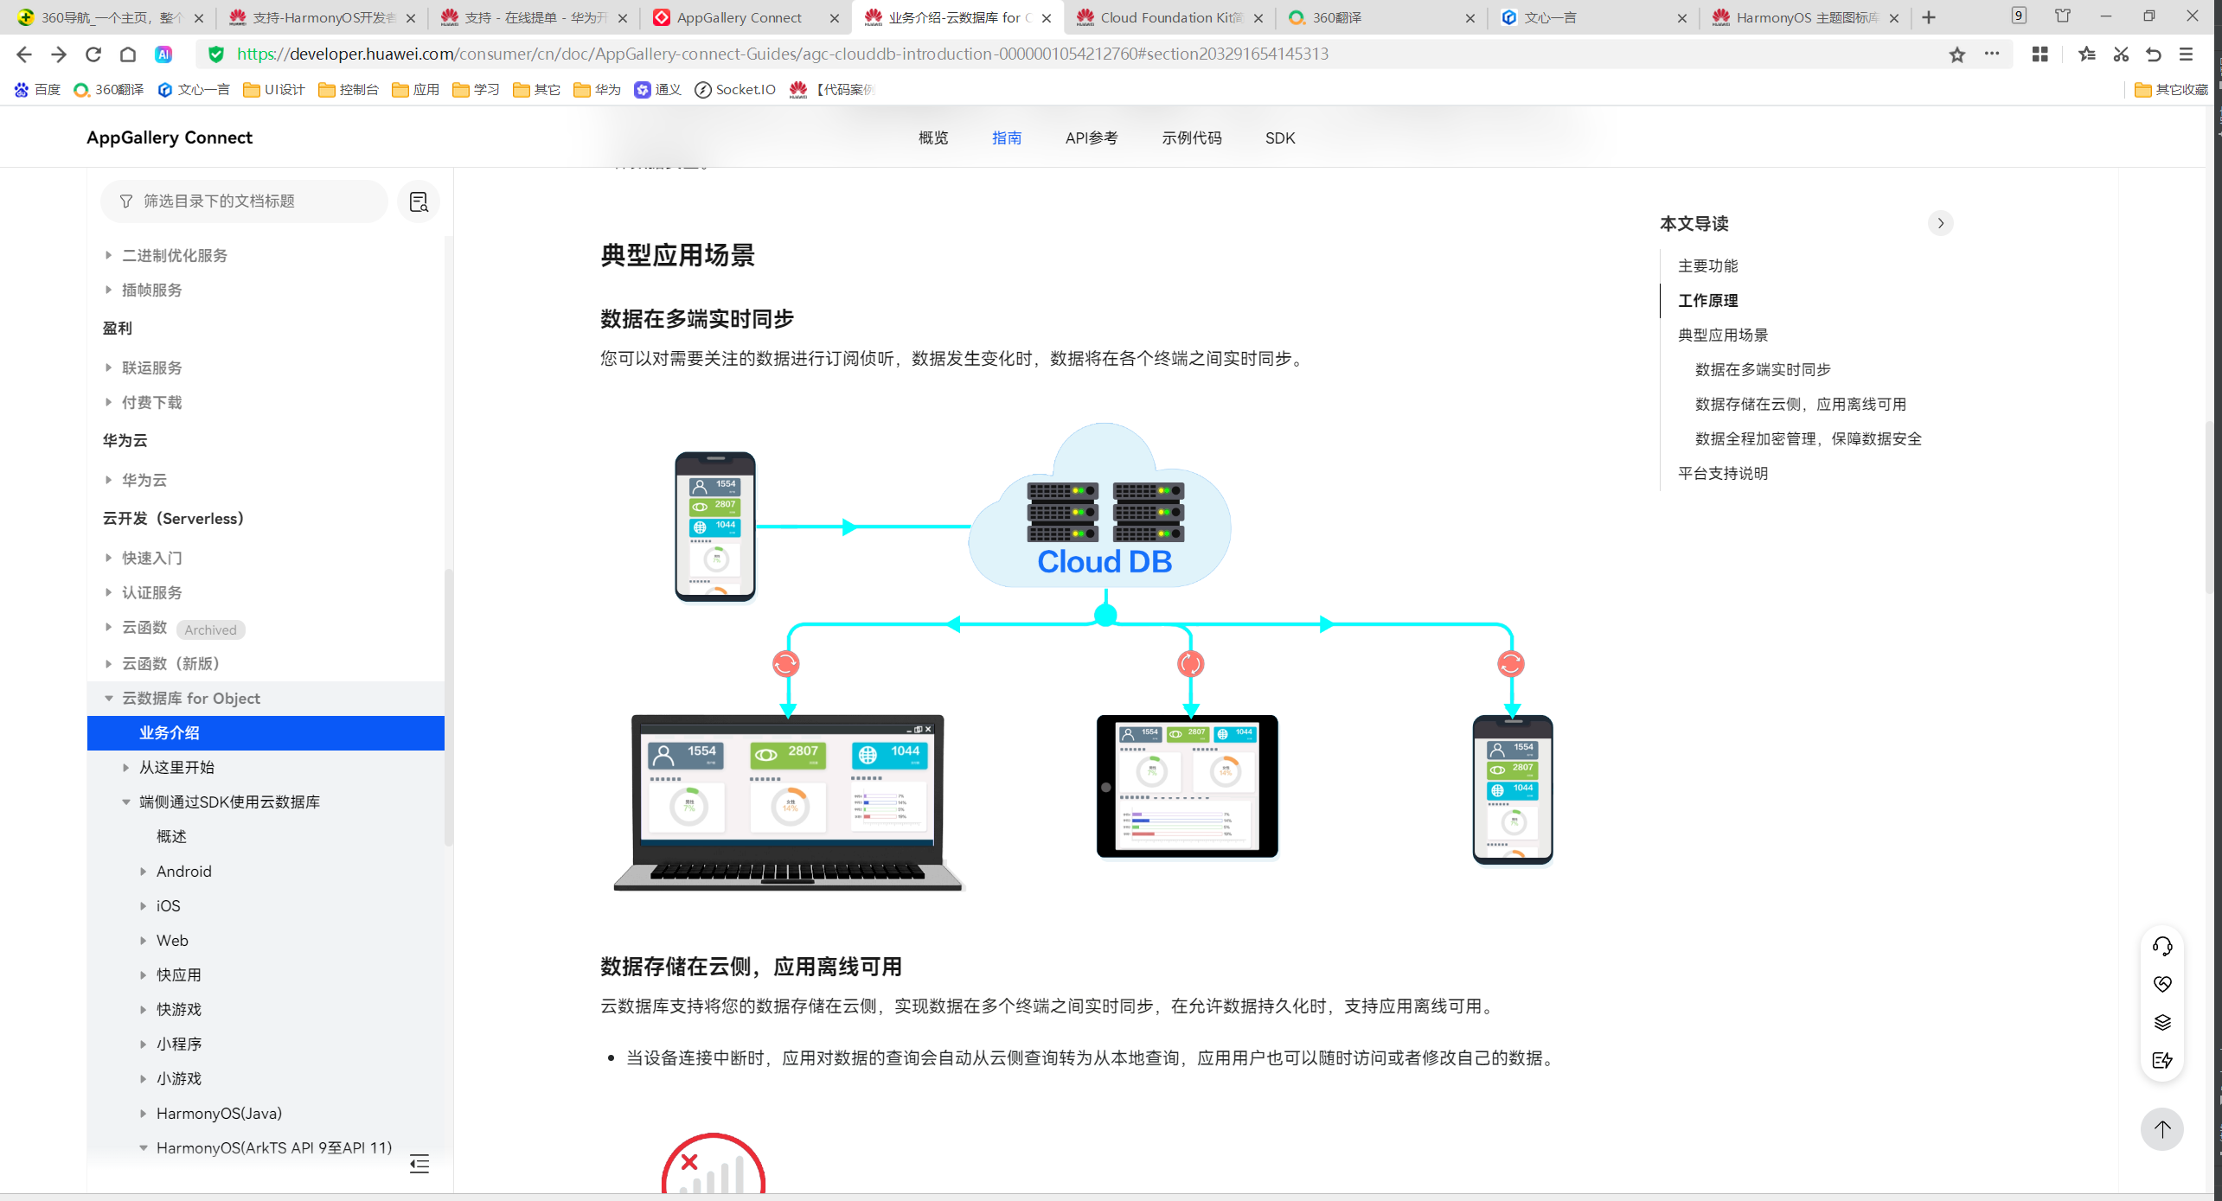Click the browser forward arrow

(x=59, y=54)
